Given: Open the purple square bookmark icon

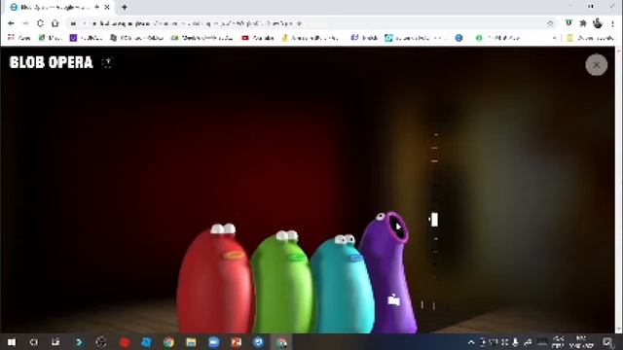Looking at the screenshot, I should click(73, 38).
